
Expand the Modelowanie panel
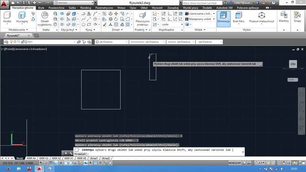(18, 30)
